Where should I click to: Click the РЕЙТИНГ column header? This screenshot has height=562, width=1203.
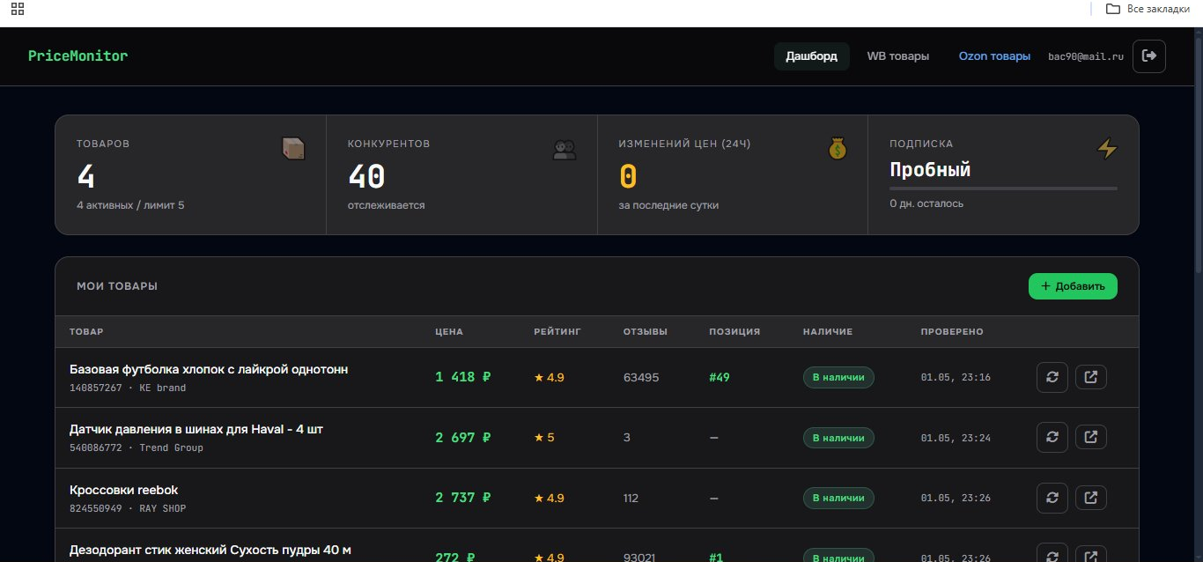point(557,332)
